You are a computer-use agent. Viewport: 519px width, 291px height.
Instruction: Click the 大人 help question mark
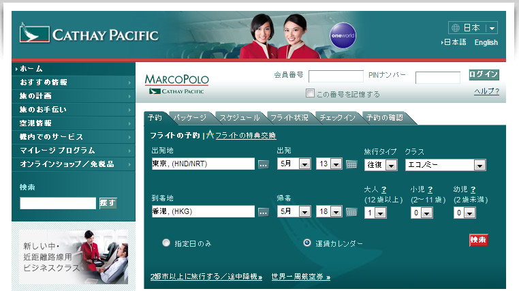pos(383,189)
